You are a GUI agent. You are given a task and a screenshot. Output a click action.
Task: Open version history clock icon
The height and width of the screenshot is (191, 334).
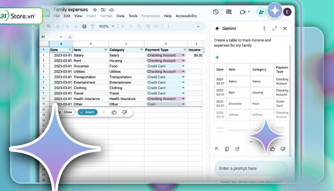[x=216, y=12]
